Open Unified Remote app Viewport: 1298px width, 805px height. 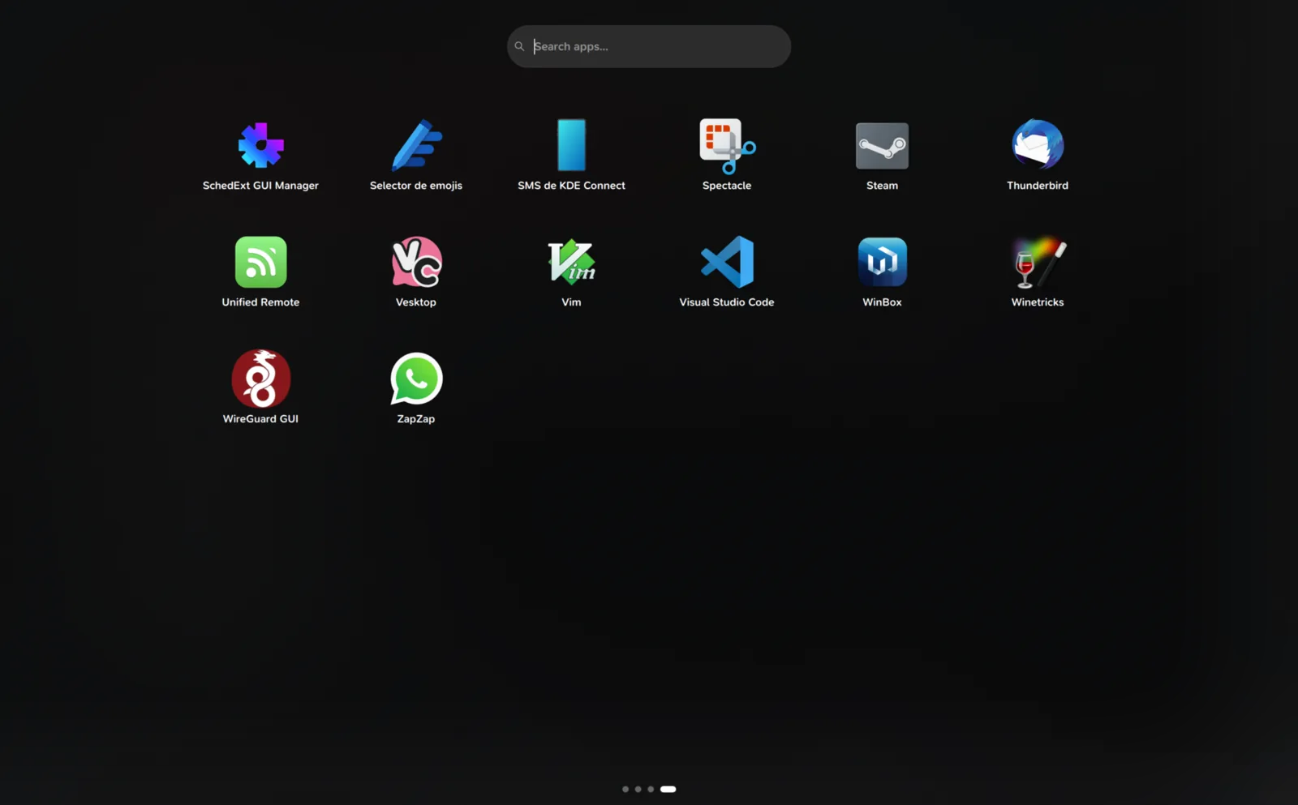click(x=260, y=262)
